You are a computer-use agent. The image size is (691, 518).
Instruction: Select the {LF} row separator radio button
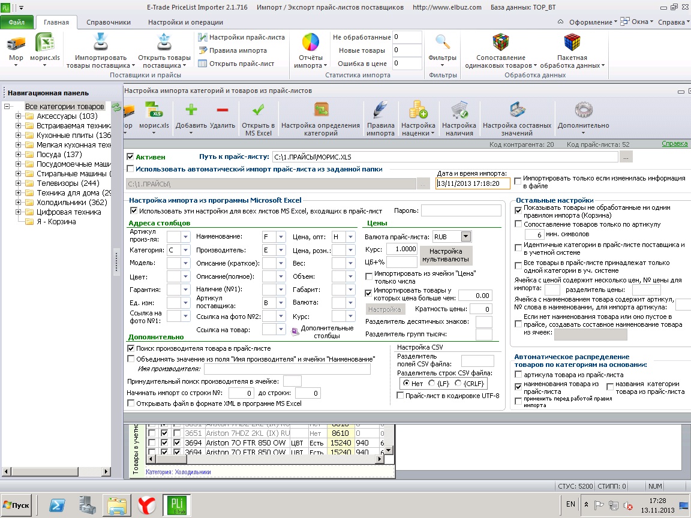tap(432, 383)
